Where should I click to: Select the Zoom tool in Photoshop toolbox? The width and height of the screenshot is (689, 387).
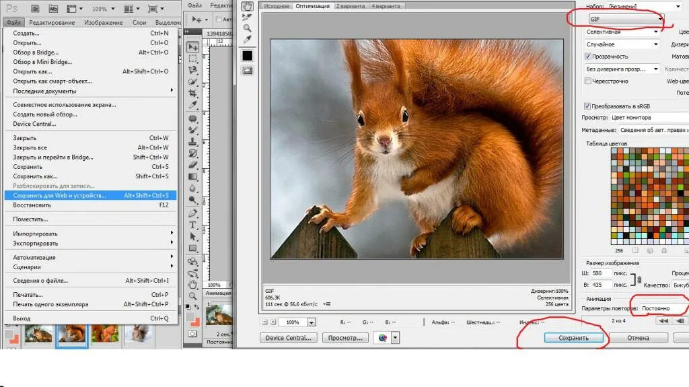(x=192, y=296)
